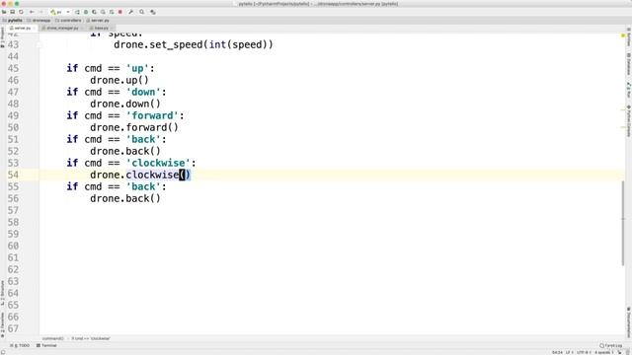Click the 'back' string on line 55
This screenshot has width=632, height=355.
tap(143, 186)
